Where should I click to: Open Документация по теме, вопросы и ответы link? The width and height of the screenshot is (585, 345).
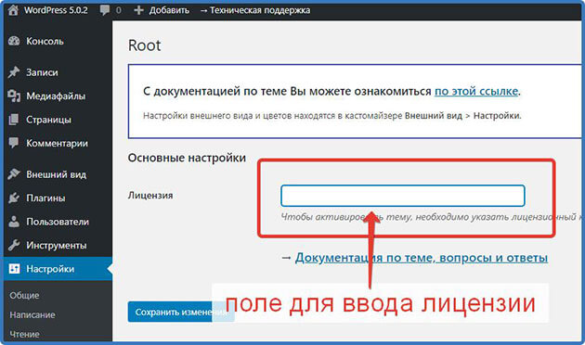tap(422, 258)
